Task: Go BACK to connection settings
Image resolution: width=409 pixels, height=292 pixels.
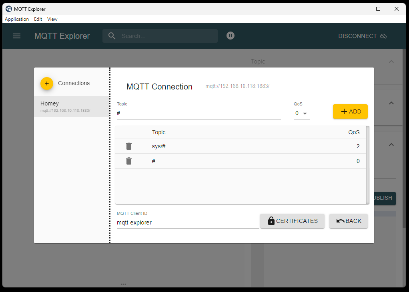Action: [349, 221]
